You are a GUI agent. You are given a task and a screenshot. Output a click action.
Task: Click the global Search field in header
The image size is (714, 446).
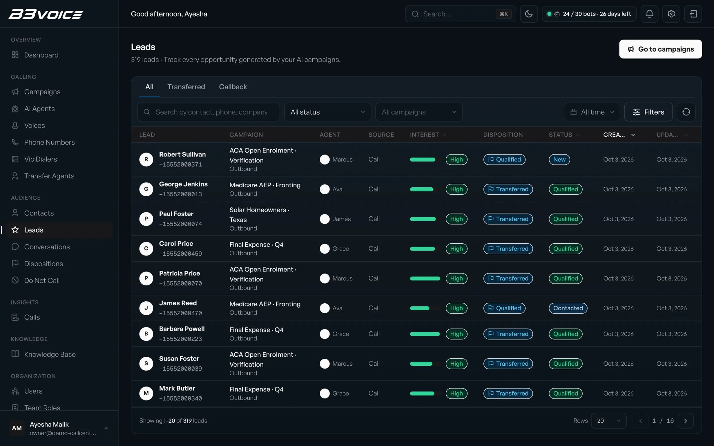tap(460, 14)
